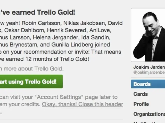Open the Learn more about Trello Gold link
The width and height of the screenshot is (165, 123).
(31, 69)
